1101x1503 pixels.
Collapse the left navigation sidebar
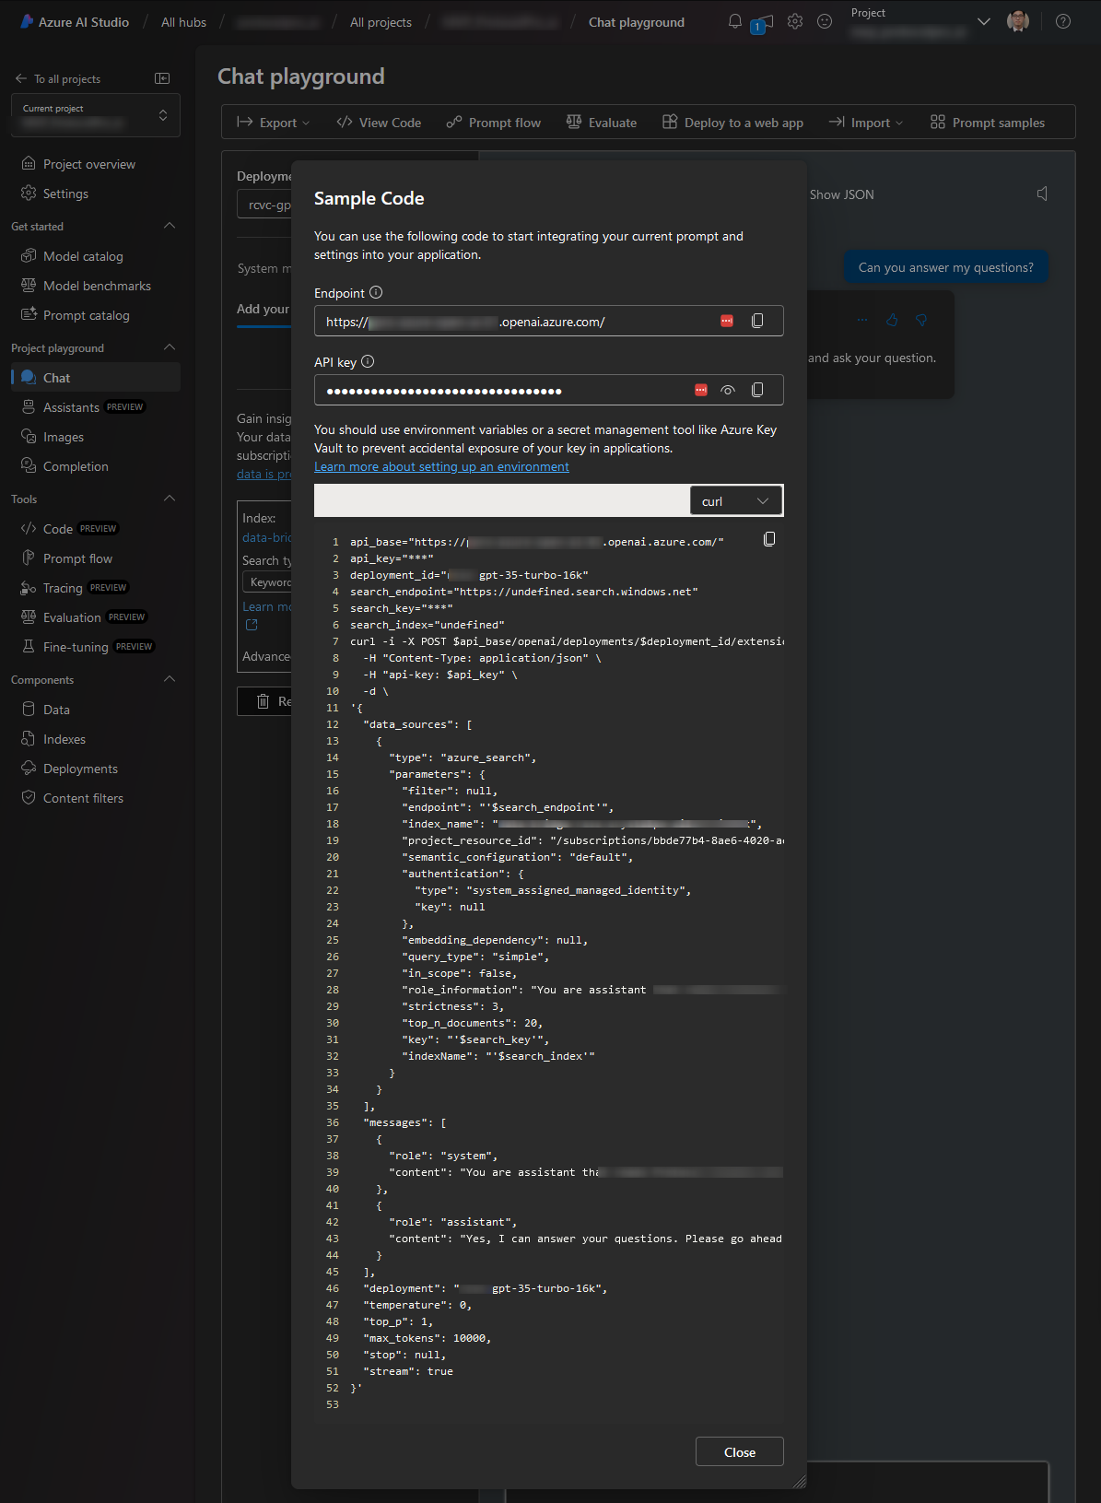[162, 78]
